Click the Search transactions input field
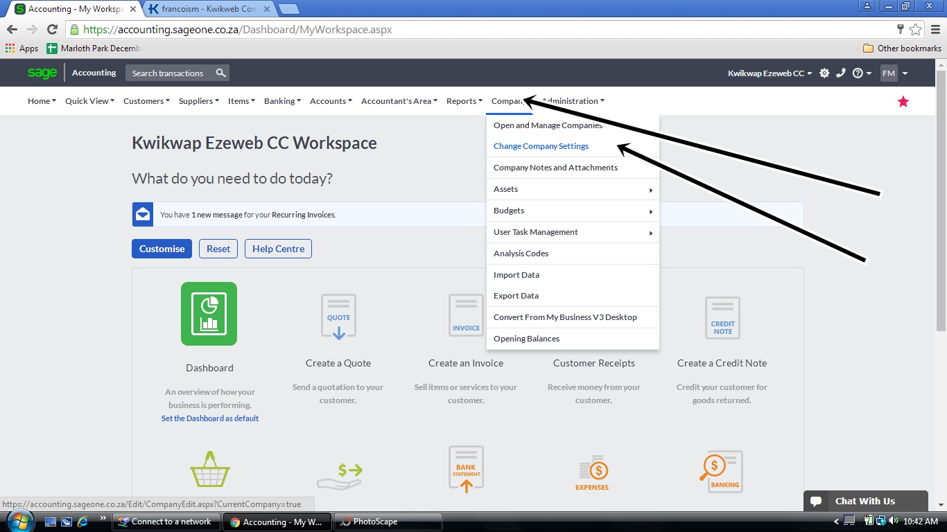 click(169, 73)
